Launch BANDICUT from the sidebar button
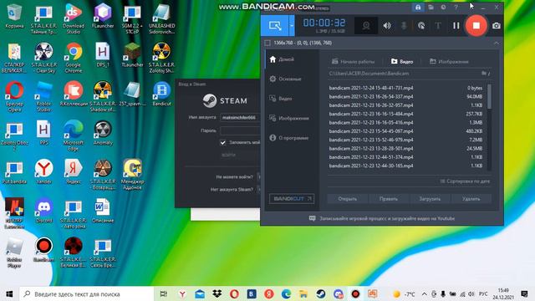The height and width of the screenshot is (301, 535). 292,199
